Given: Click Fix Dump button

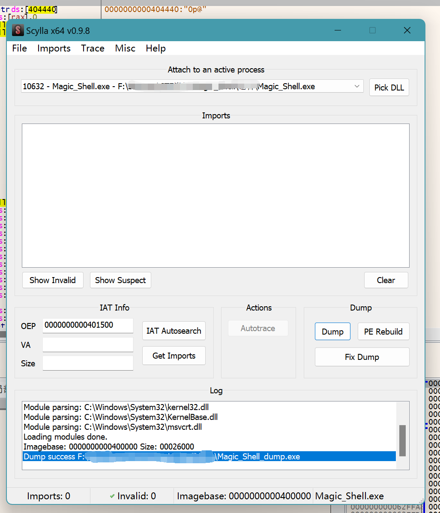Looking at the screenshot, I should coord(362,357).
